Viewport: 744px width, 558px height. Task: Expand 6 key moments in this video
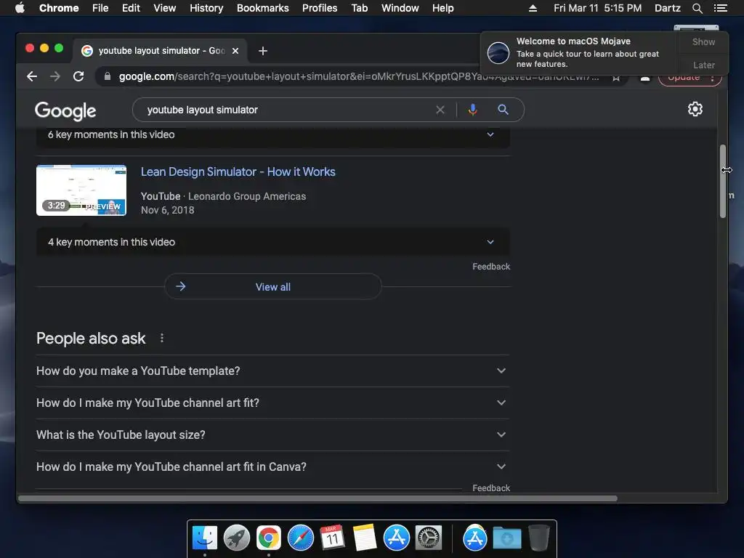[x=273, y=134]
